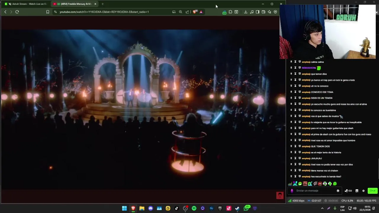Open the zoom magnifier icon in address bar

181,12
